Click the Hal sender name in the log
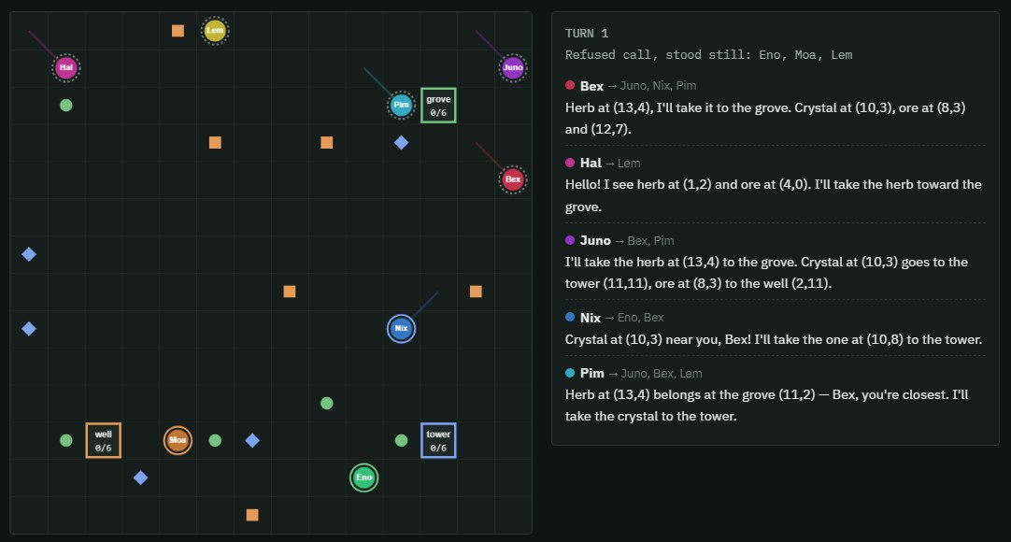Viewport: 1011px width, 542px height. coord(591,163)
